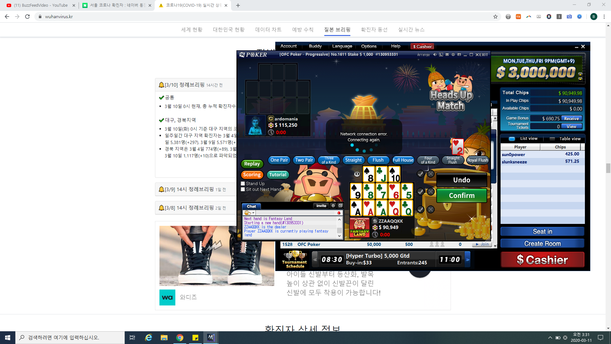Switch lobby to Table view
611x344 pixels.
565,139
